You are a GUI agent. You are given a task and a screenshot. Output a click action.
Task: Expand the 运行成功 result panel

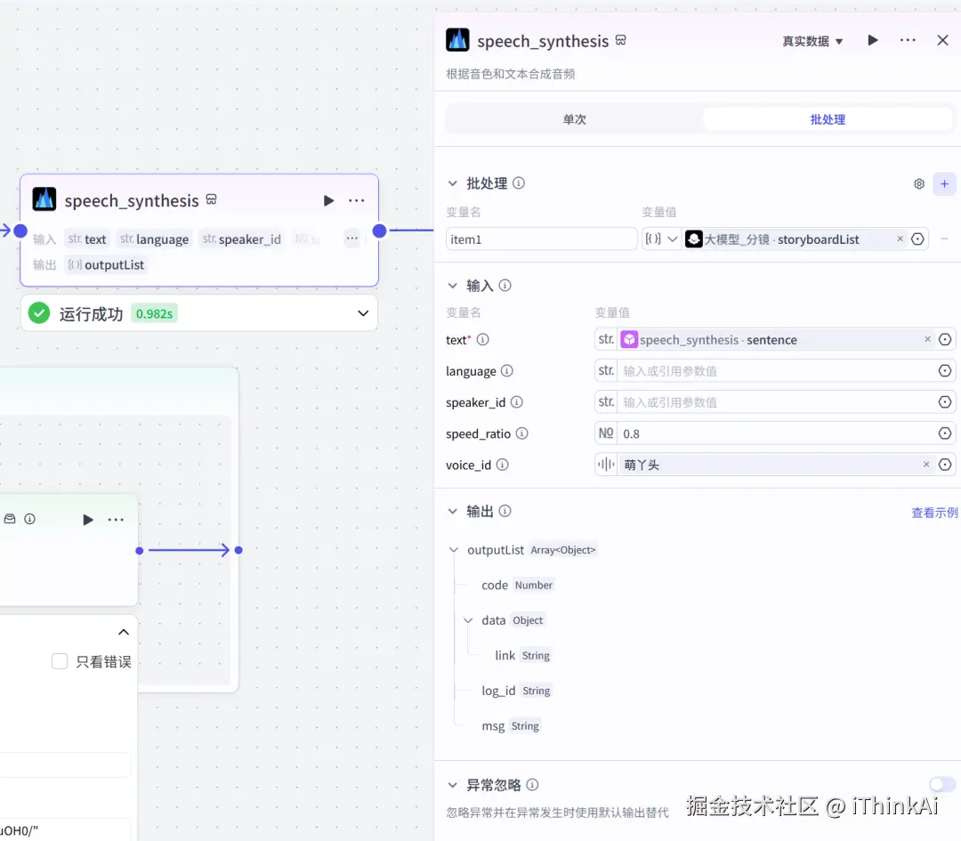pos(362,313)
